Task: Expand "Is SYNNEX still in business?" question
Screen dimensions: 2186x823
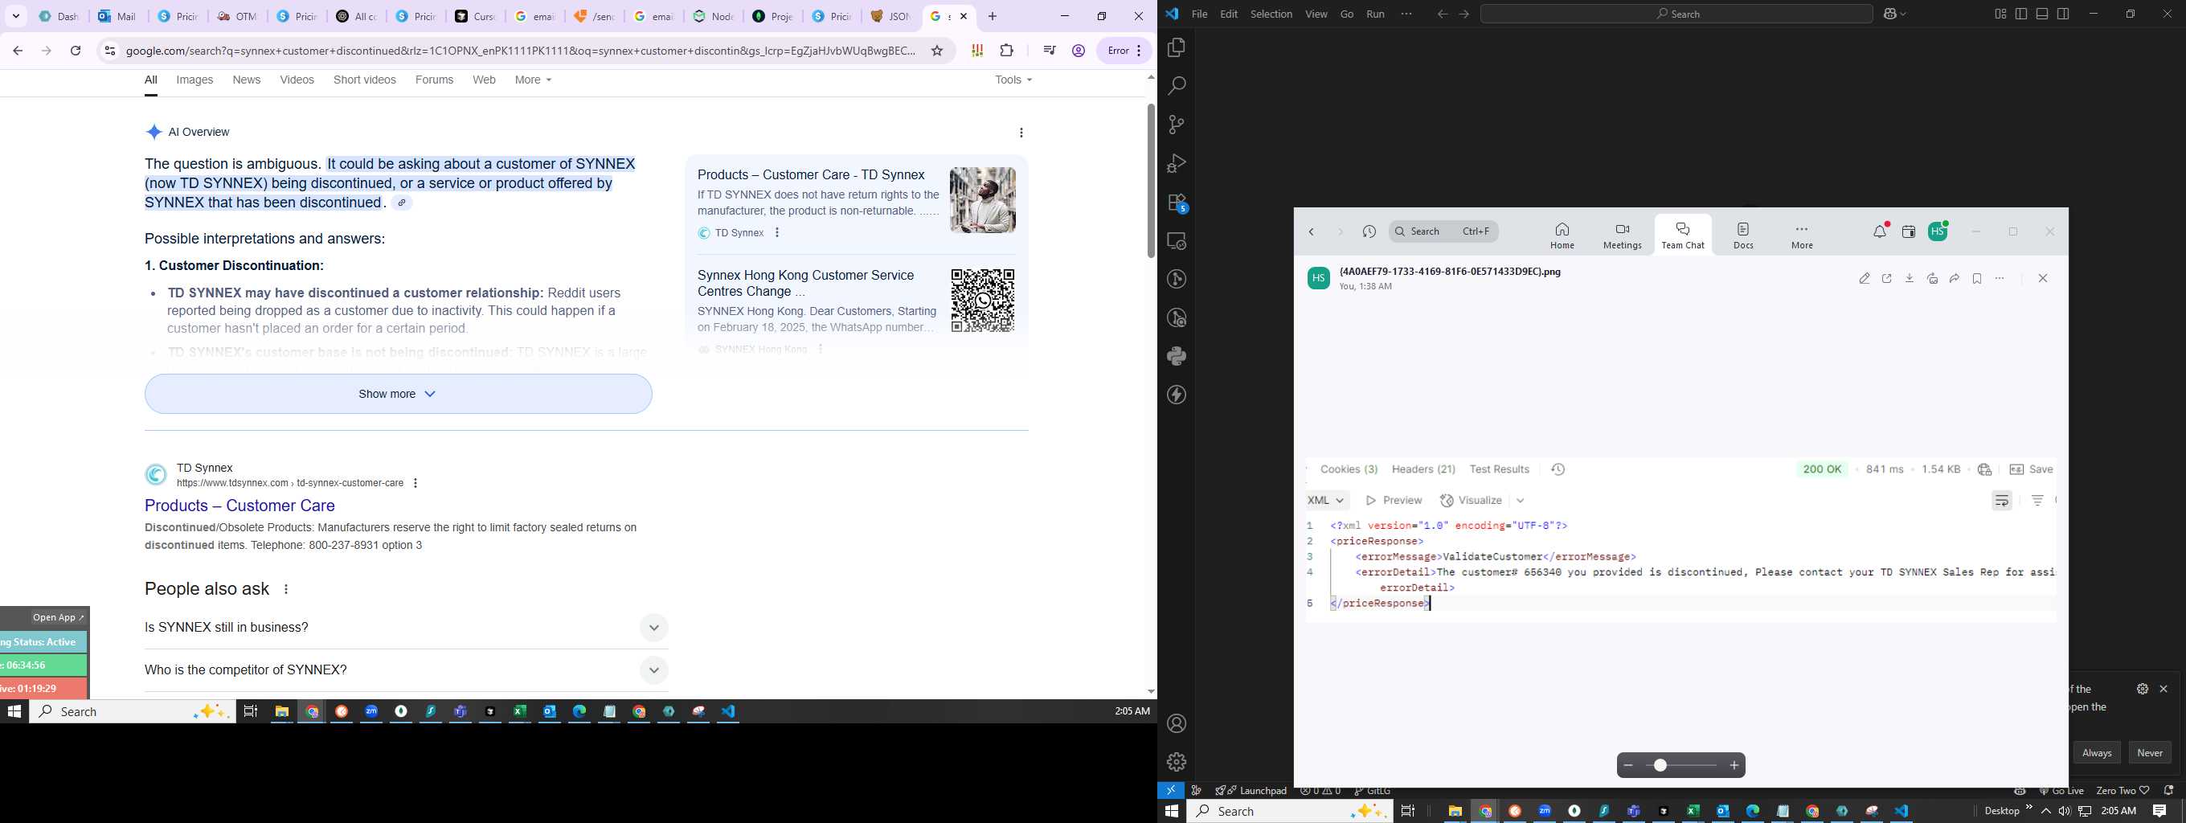Action: click(x=406, y=628)
